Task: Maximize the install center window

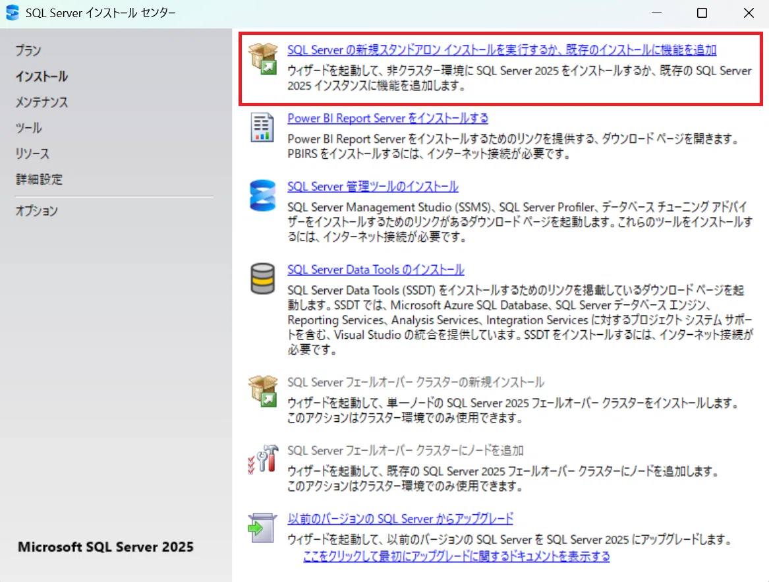Action: (702, 13)
